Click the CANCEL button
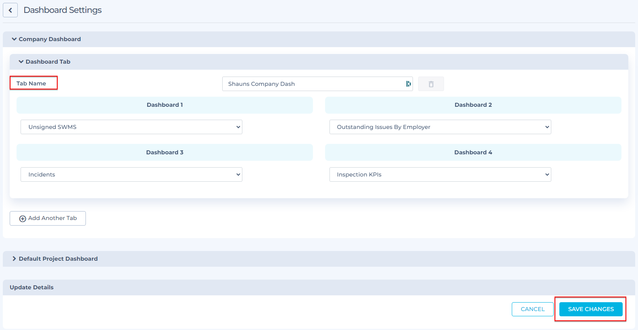 point(532,309)
